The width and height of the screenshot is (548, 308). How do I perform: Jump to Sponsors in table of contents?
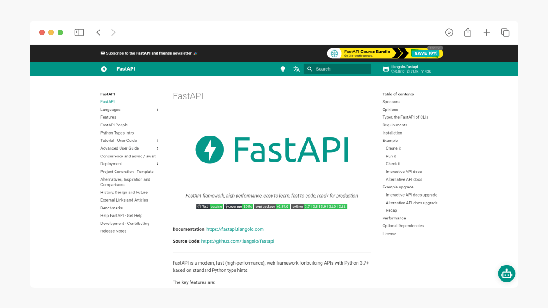point(391,102)
